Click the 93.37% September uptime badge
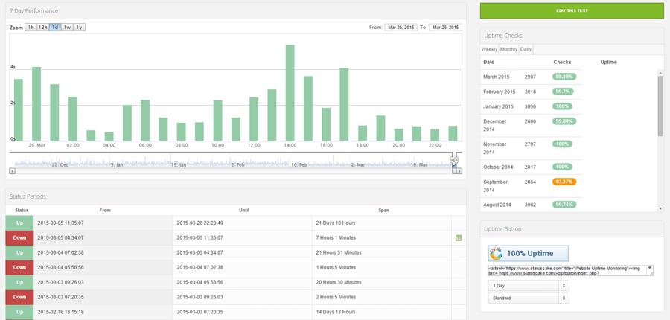The image size is (670, 320). click(x=564, y=182)
